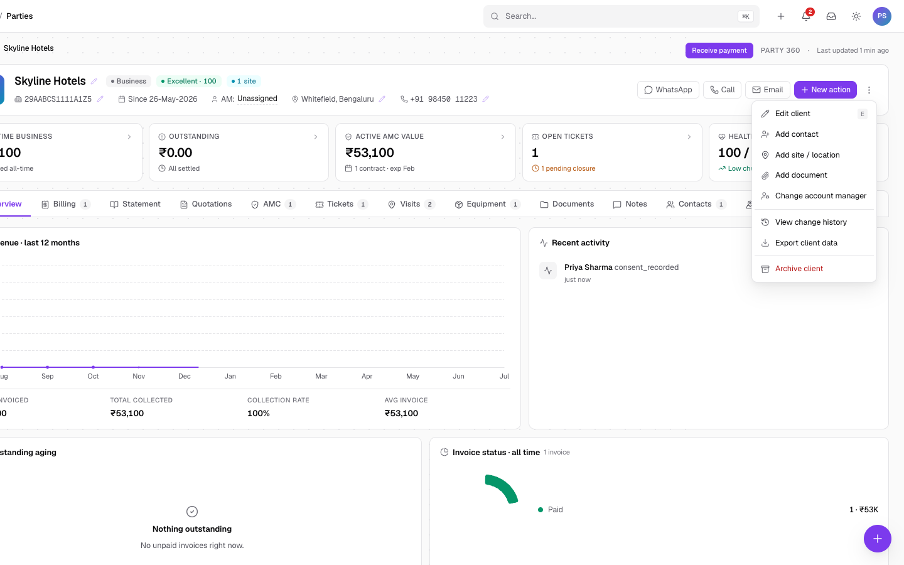Image resolution: width=904 pixels, height=565 pixels.
Task: Click the Oct data point on chart
Action: pyautogui.click(x=93, y=367)
